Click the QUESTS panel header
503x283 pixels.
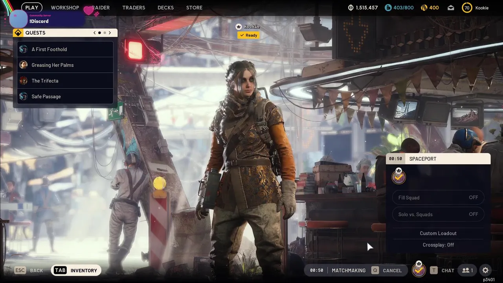coord(65,33)
